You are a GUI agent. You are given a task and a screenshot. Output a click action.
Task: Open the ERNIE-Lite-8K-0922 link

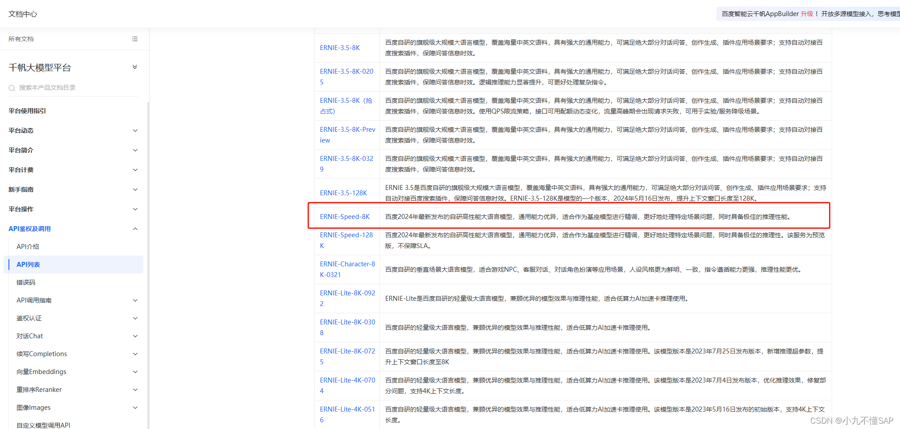pos(348,299)
